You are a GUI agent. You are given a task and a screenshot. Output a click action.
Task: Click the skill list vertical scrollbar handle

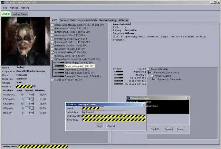coord(110,30)
